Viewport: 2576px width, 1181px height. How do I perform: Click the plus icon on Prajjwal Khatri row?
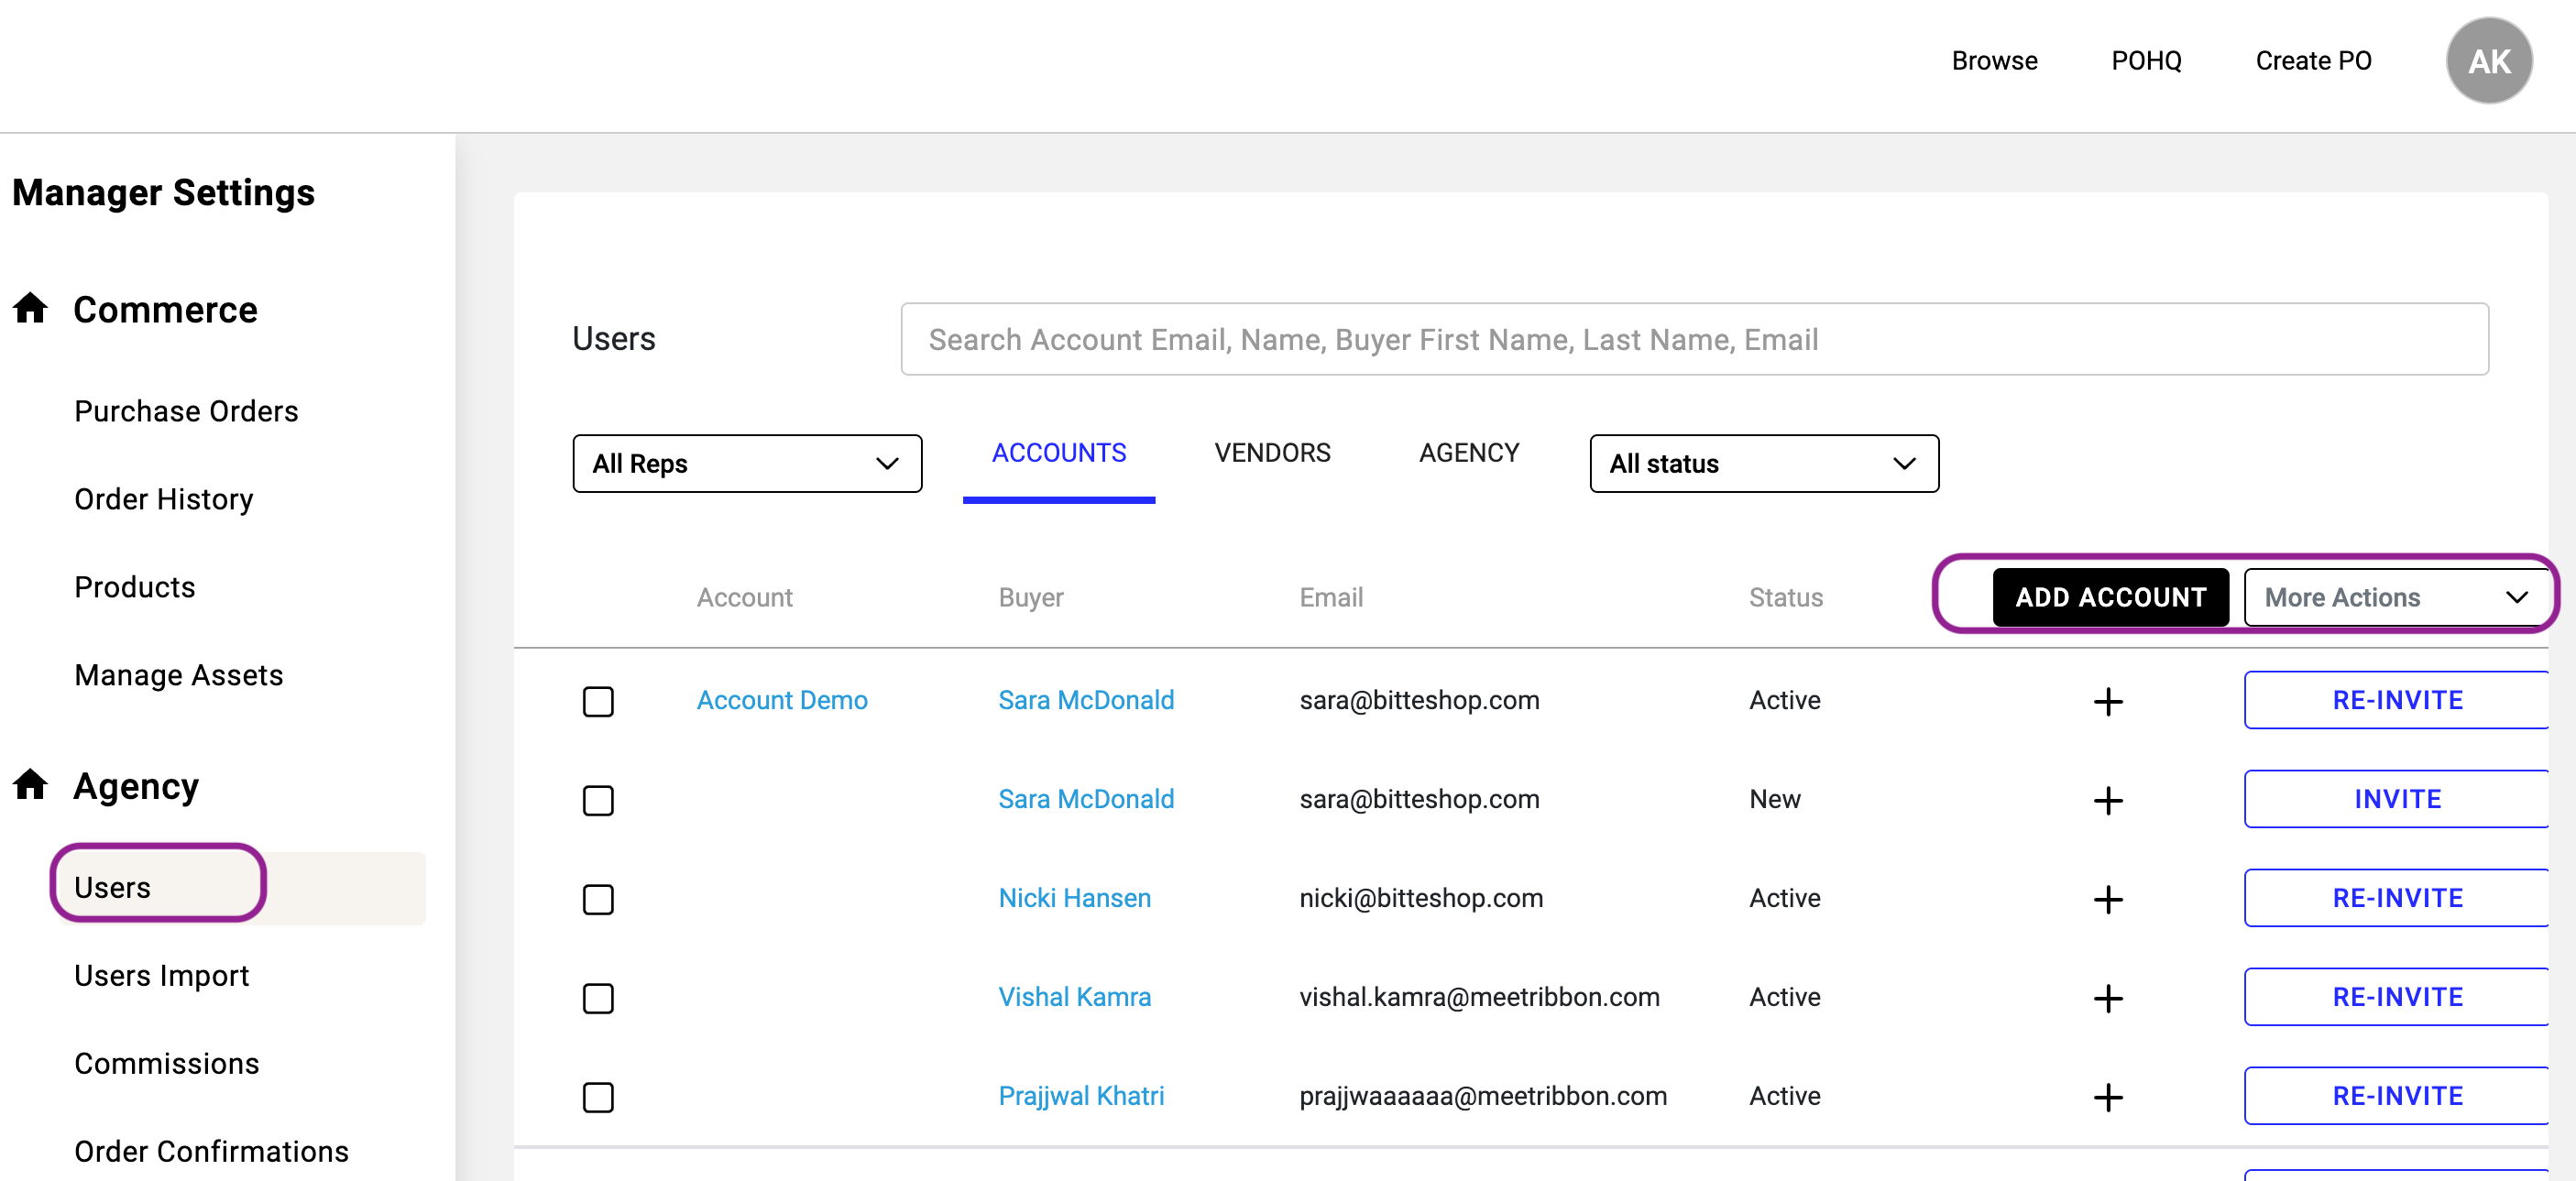click(x=2108, y=1097)
